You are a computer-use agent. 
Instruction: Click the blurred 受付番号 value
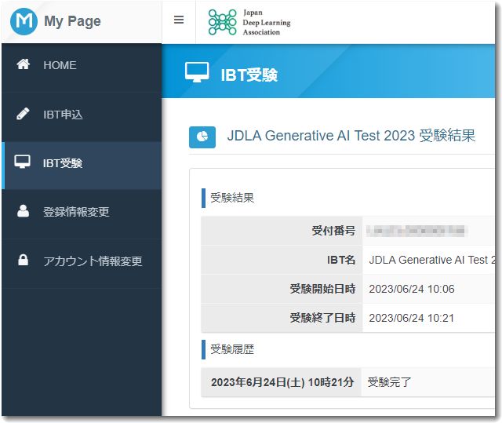tap(416, 231)
